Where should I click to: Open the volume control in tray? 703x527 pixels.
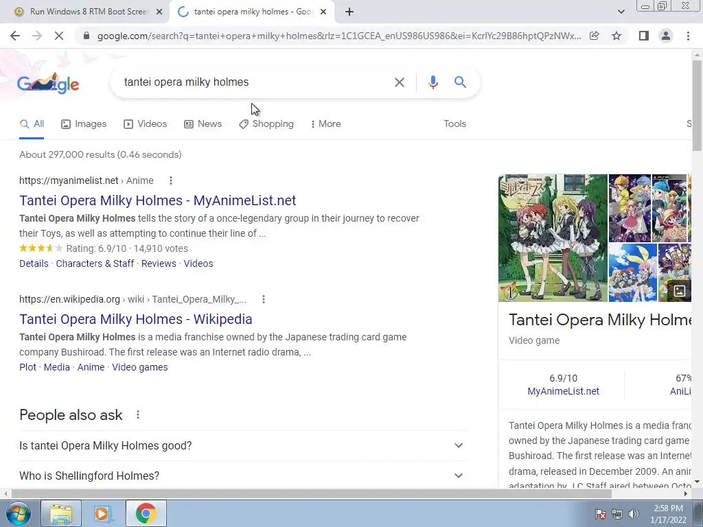pyautogui.click(x=634, y=514)
